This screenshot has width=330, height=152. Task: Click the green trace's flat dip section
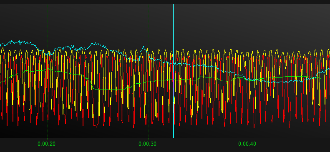pyautogui.click(x=109, y=90)
